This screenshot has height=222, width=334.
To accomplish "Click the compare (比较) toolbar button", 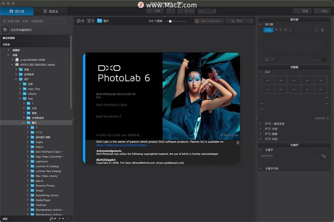I will [x=154, y=11].
